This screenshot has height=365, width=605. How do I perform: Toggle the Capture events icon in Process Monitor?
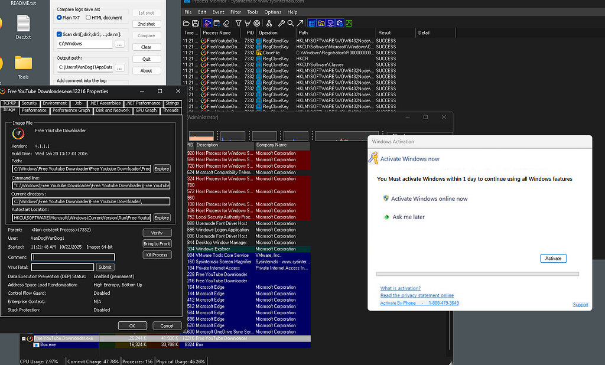pyautogui.click(x=207, y=23)
